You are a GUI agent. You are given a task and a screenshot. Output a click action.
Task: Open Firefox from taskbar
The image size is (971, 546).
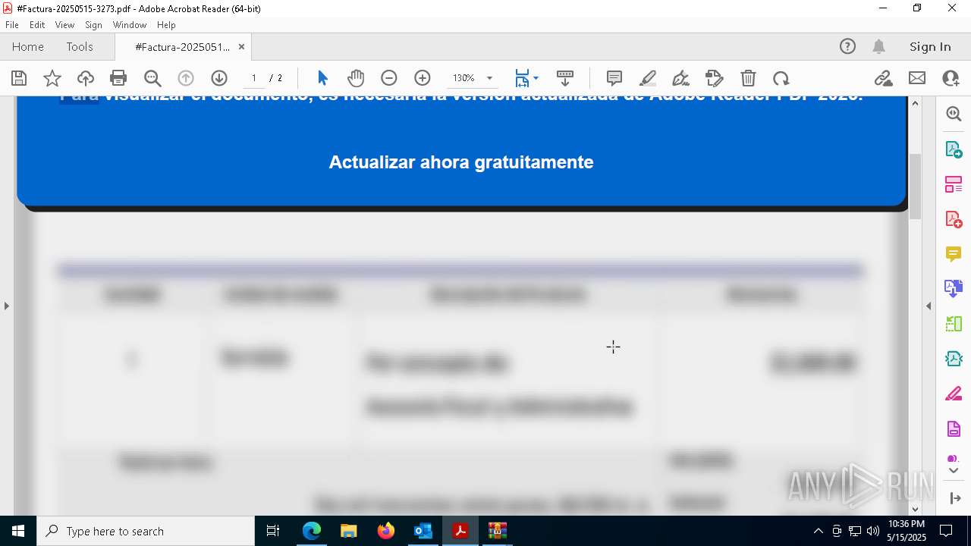tap(386, 531)
